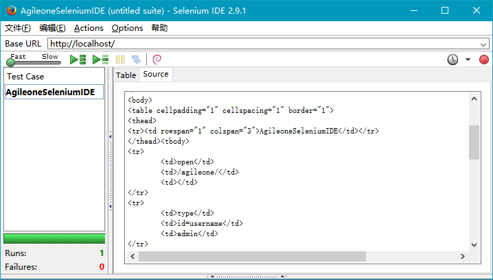Minimize the Selenium IDE window
Image resolution: width=493 pixels, height=280 pixels.
414,10
